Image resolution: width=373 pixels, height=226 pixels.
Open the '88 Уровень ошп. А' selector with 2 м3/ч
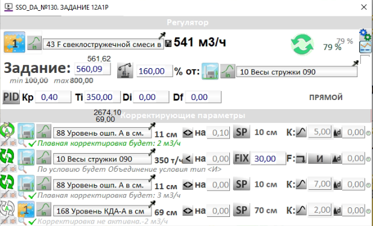[x=102, y=133]
